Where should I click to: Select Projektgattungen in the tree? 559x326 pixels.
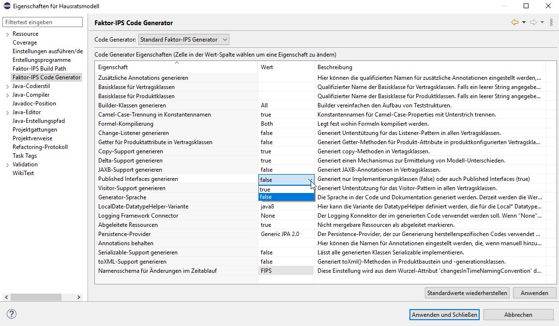(x=34, y=129)
